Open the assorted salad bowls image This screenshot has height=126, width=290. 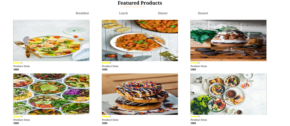(x=51, y=94)
